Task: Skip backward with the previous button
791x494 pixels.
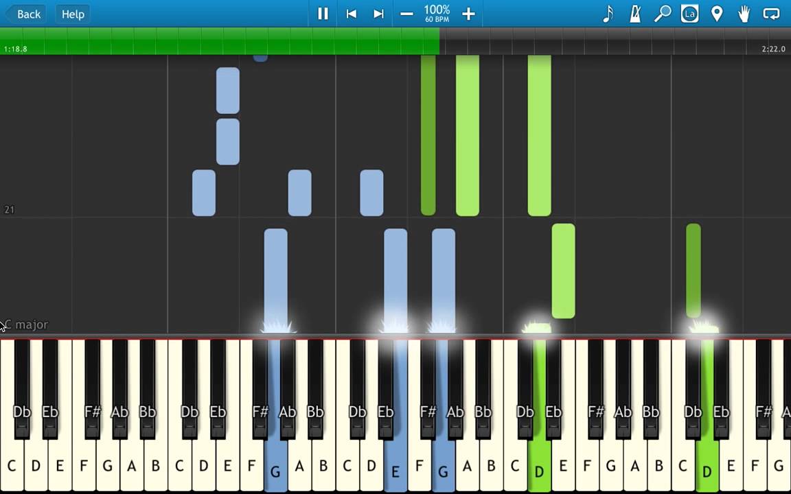Action: (351, 14)
